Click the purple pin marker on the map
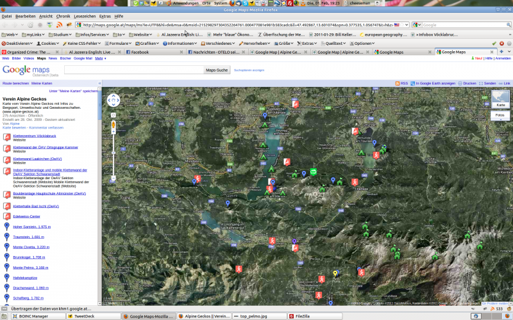Viewport: 513px width, 320px height. point(294,242)
